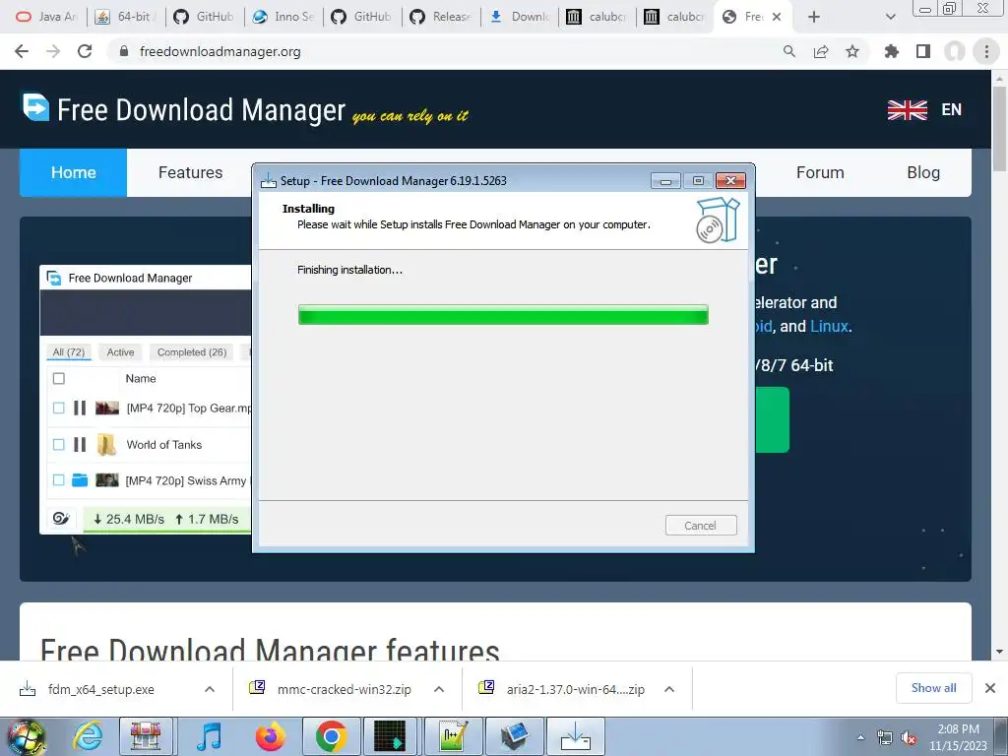1008x756 pixels.
Task: Switch to the Release tab
Action: pos(441,17)
